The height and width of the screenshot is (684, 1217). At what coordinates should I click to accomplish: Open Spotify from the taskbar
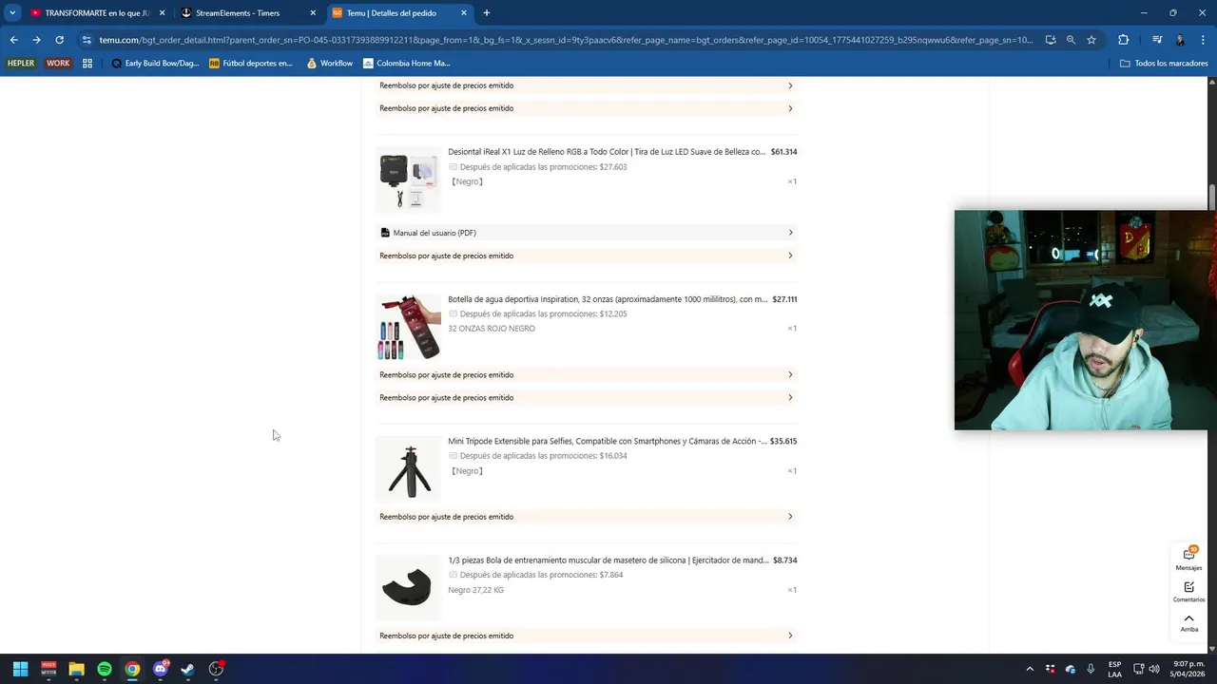105,669
